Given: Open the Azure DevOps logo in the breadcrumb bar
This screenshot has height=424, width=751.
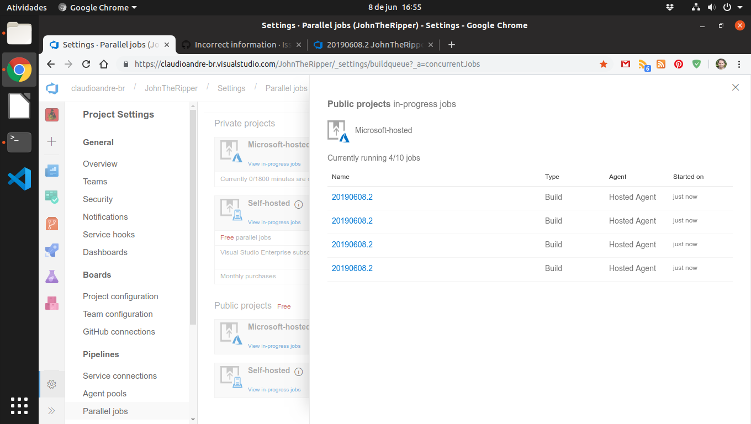Looking at the screenshot, I should click(51, 88).
